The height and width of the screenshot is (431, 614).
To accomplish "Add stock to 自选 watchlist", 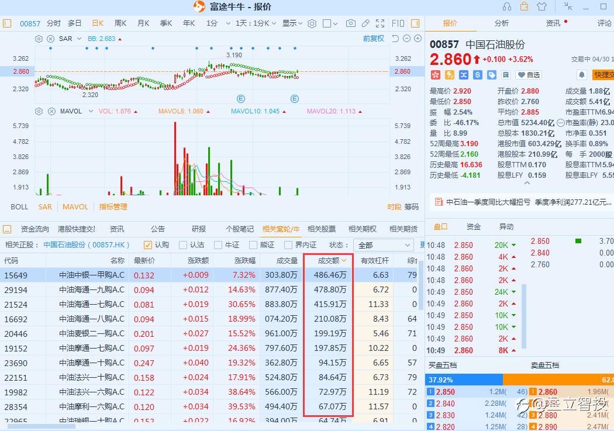I will point(528,75).
